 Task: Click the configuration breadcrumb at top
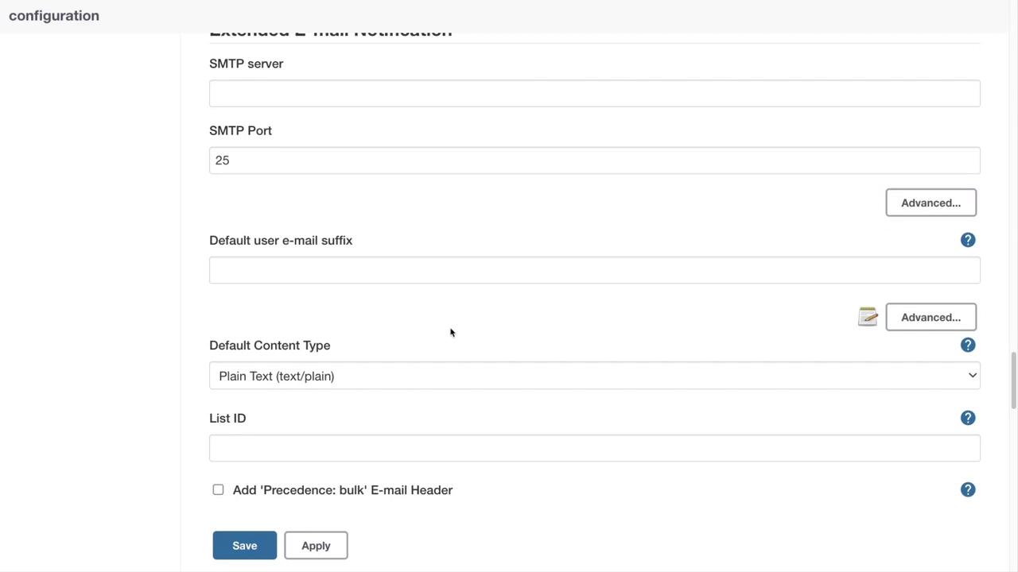[x=54, y=16]
